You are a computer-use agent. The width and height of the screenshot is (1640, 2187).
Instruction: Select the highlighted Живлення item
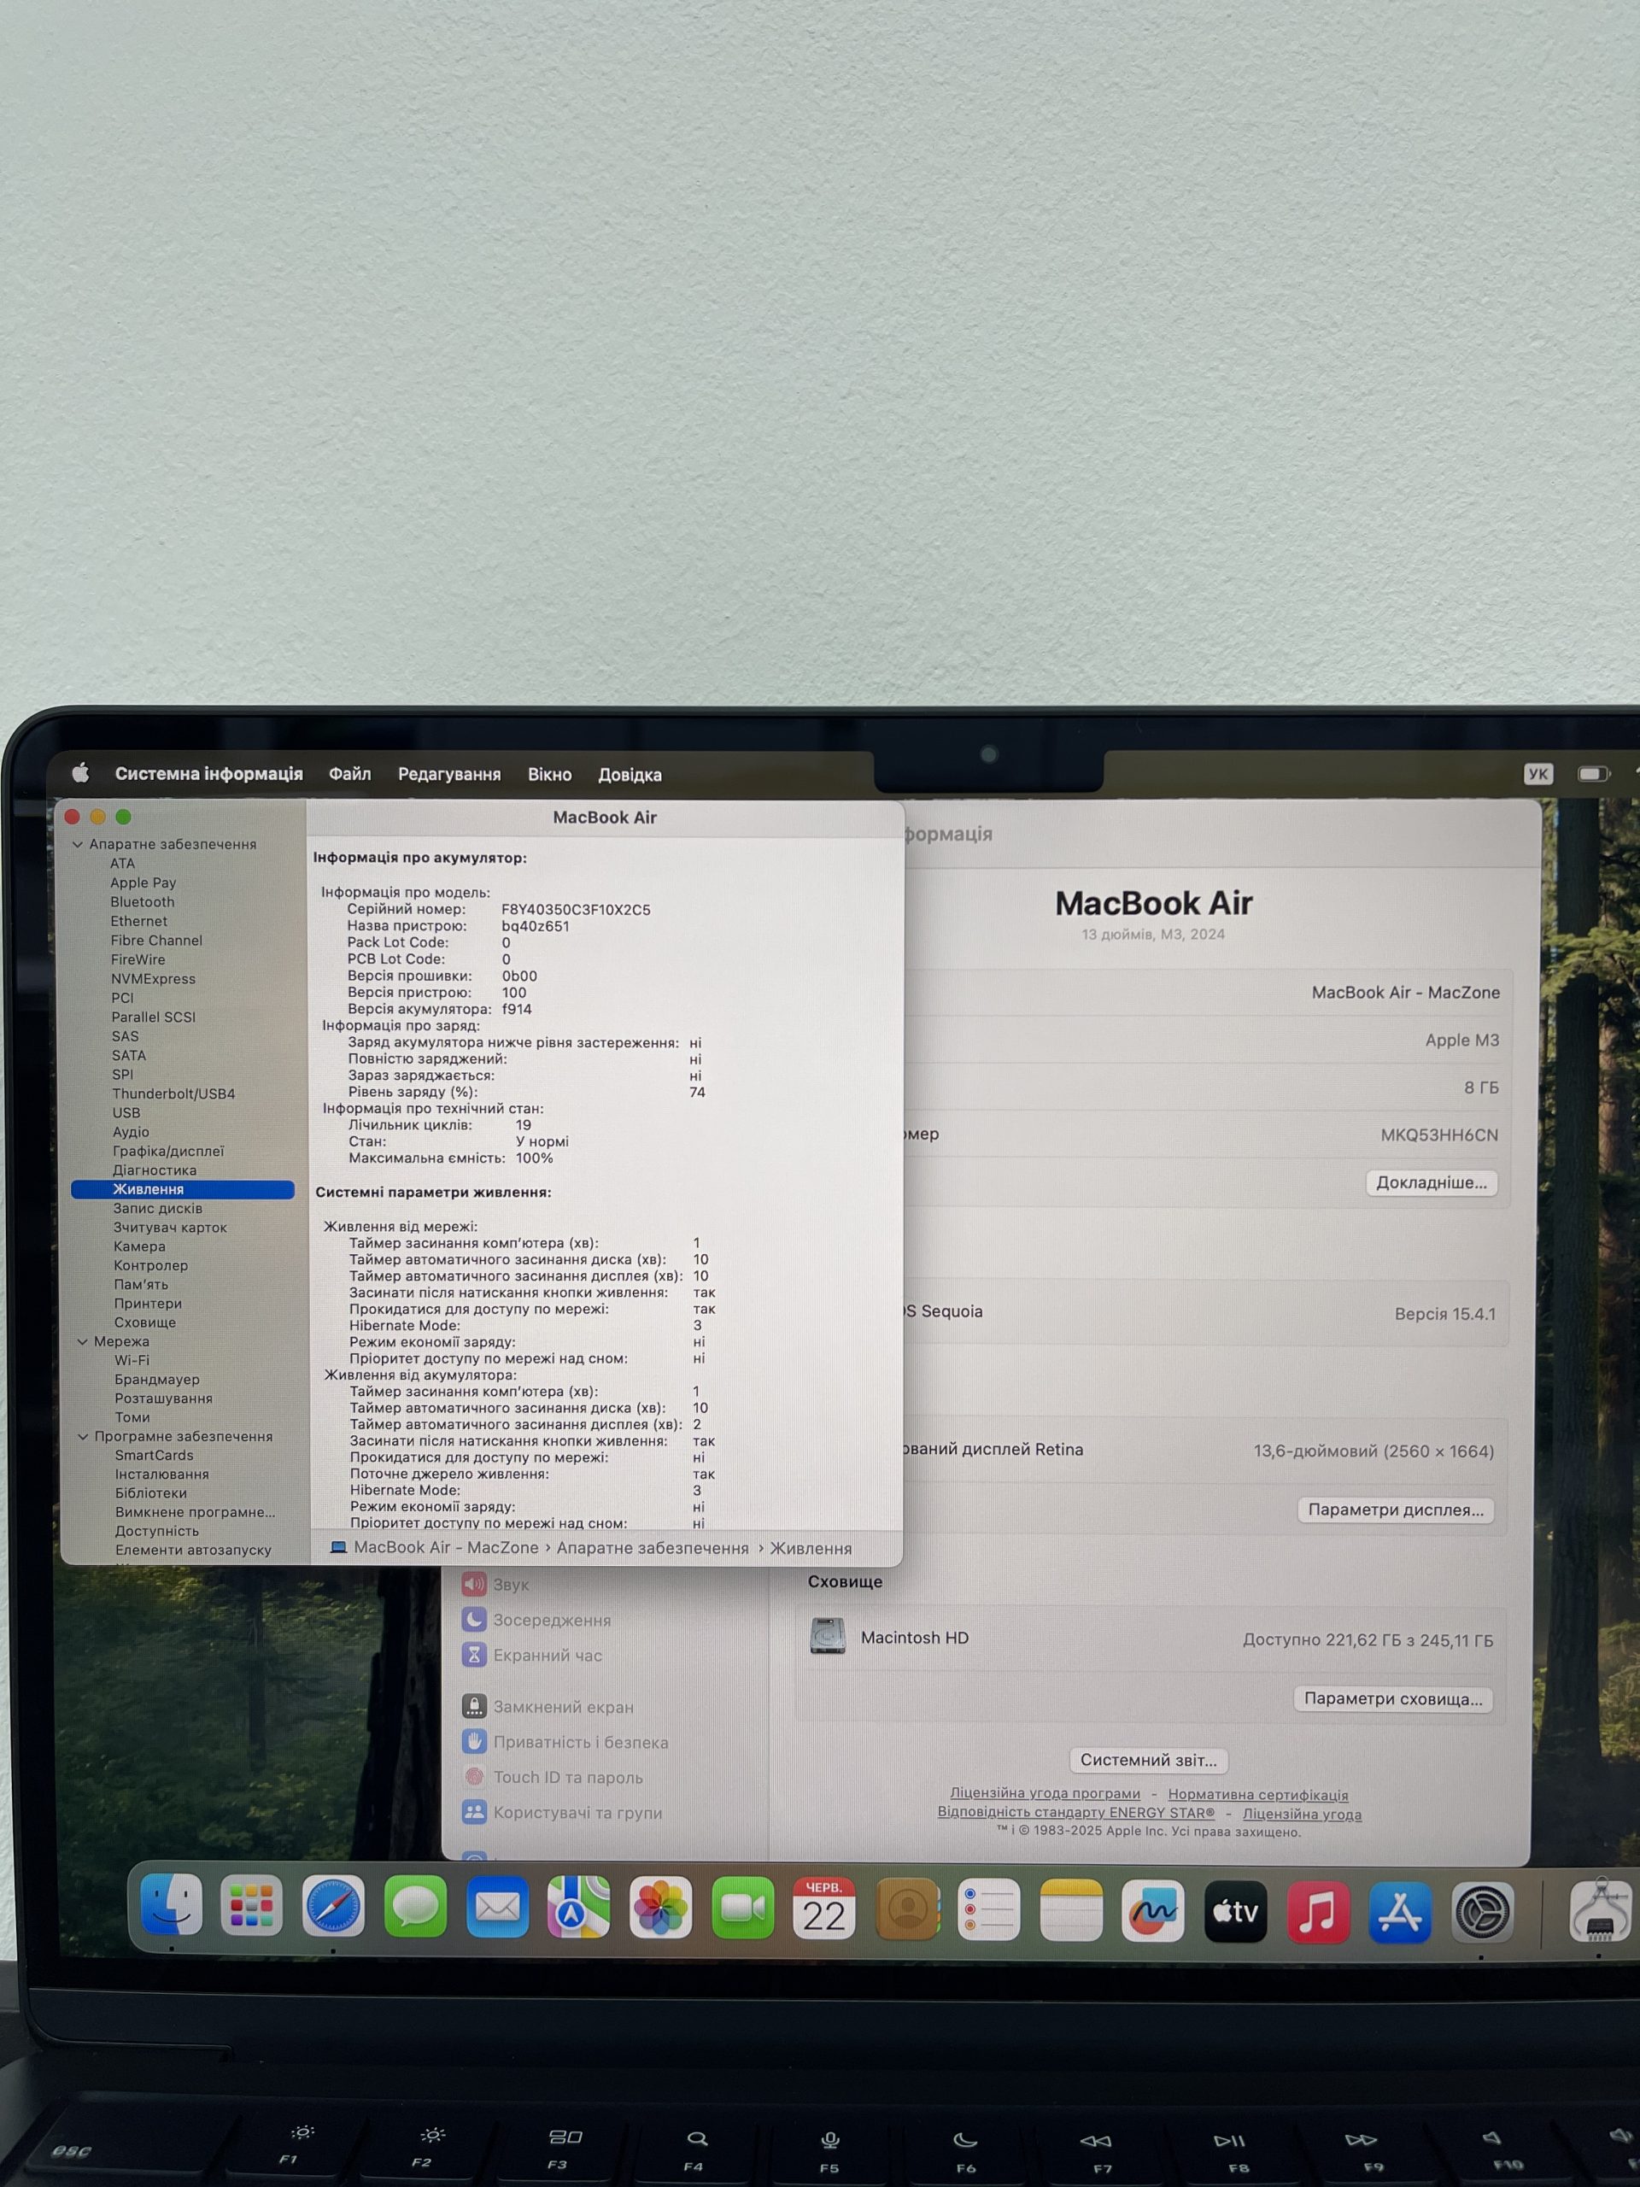click(183, 1189)
